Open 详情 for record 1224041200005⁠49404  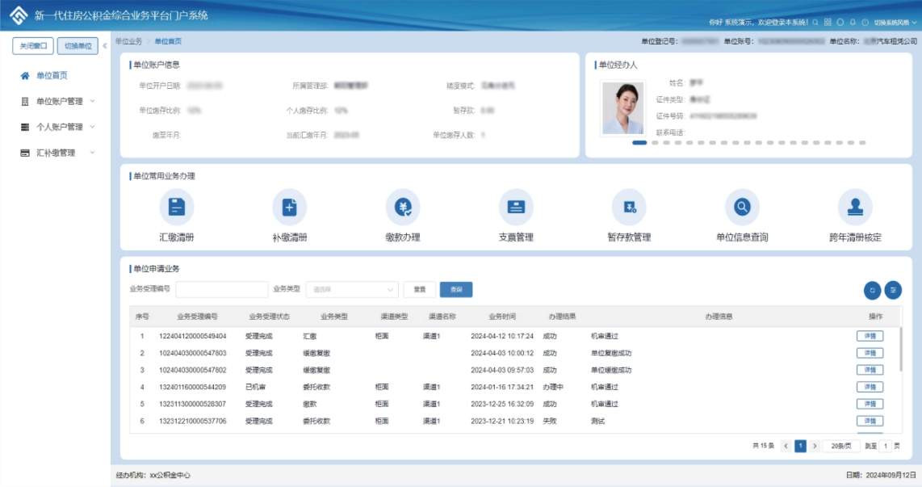point(870,335)
